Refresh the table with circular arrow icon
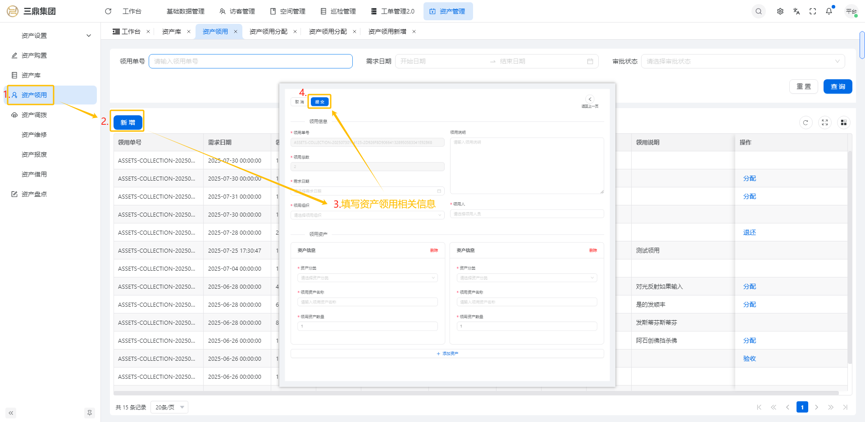The image size is (865, 422). pos(806,123)
